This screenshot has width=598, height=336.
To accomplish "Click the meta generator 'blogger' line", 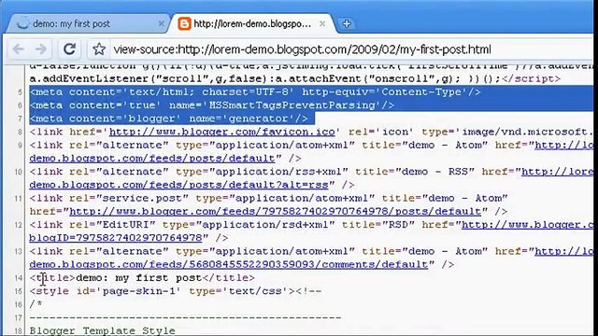I will pos(168,119).
